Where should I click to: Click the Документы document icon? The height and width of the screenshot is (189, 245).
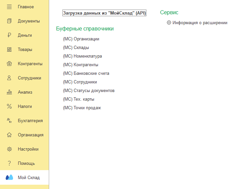coord(9,21)
